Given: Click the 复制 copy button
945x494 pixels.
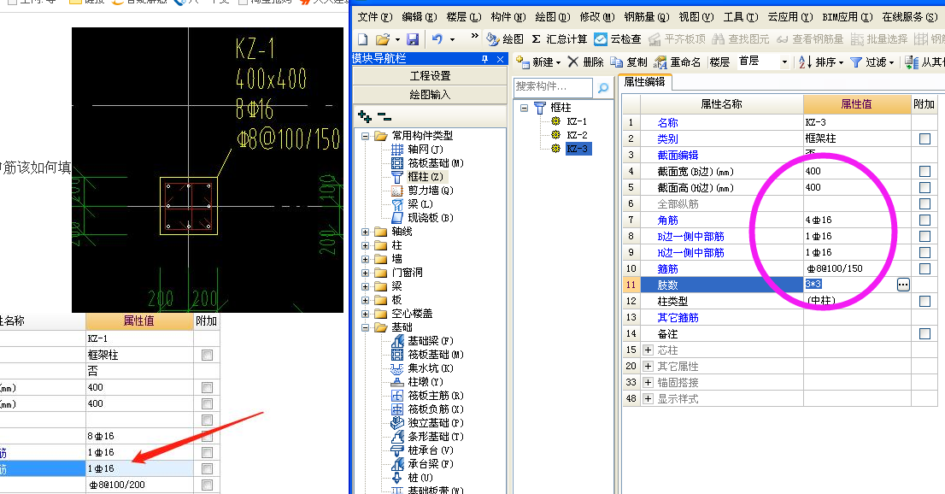Looking at the screenshot, I should 629,62.
